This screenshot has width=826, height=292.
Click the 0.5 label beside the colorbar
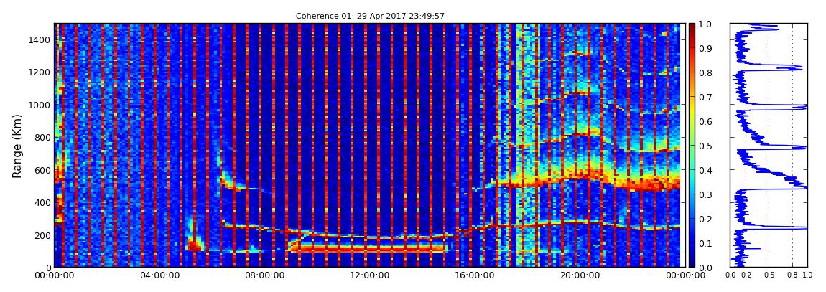[x=705, y=146]
